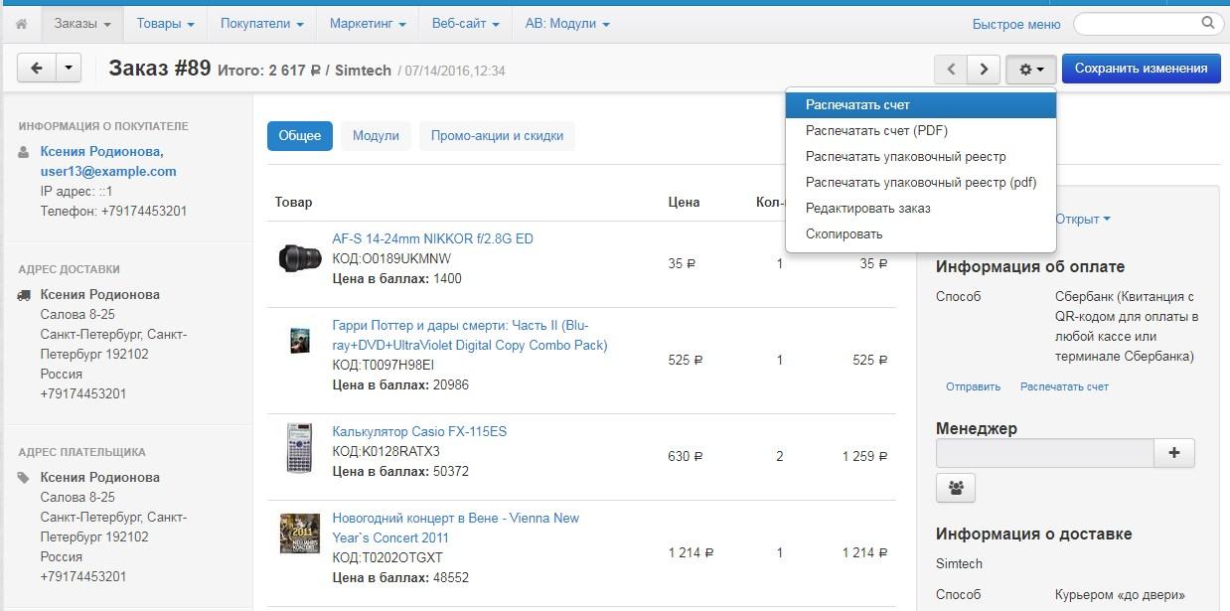Click the 630 ₽ price cell

[x=686, y=456]
